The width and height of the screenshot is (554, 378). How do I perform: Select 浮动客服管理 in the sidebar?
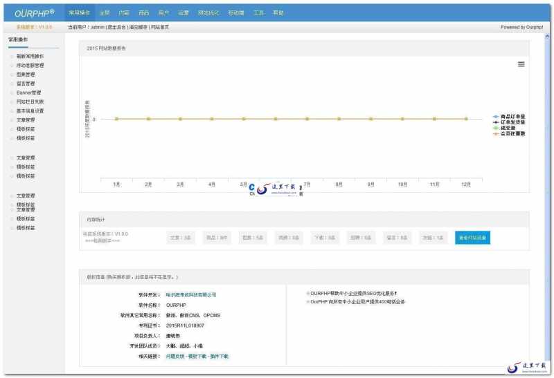click(30, 65)
